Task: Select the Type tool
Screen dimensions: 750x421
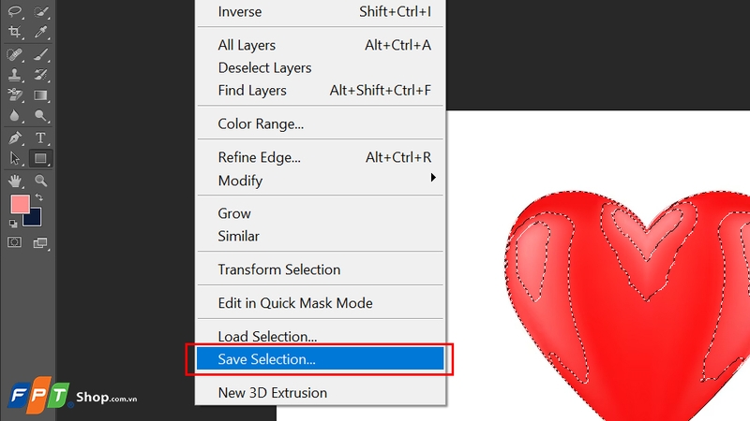Action: (x=40, y=138)
